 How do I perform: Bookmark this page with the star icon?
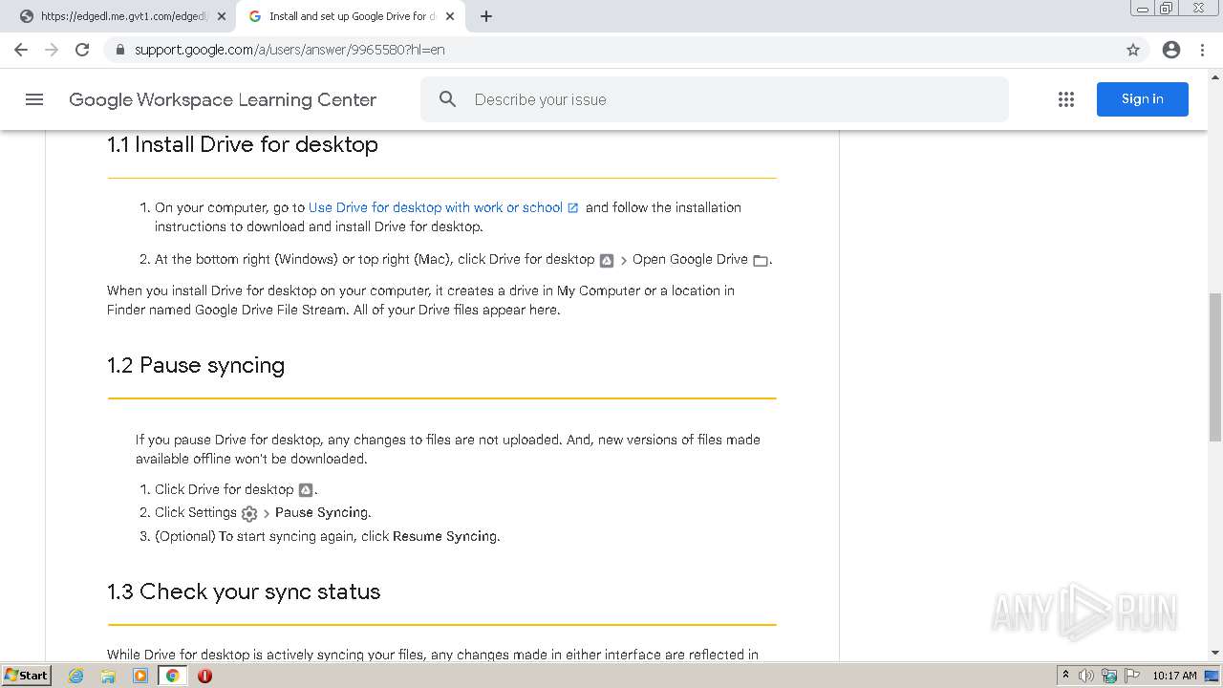coord(1133,50)
